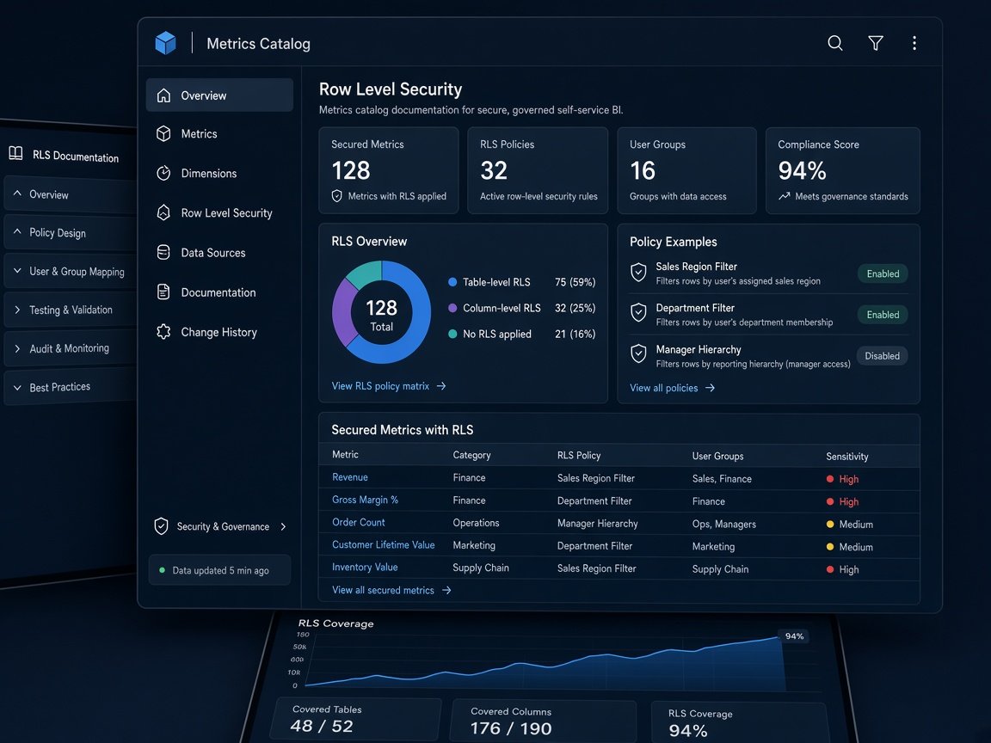Expand the Testing & Validation section
Viewport: 991px width, 743px height.
pos(17,310)
